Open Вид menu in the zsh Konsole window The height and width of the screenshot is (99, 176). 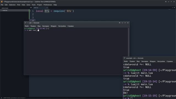coord(39,26)
